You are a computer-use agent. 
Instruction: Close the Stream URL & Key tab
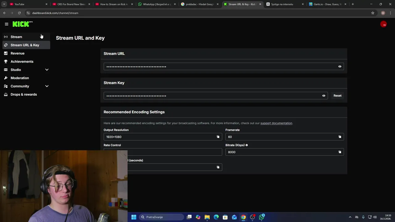coord(260,4)
